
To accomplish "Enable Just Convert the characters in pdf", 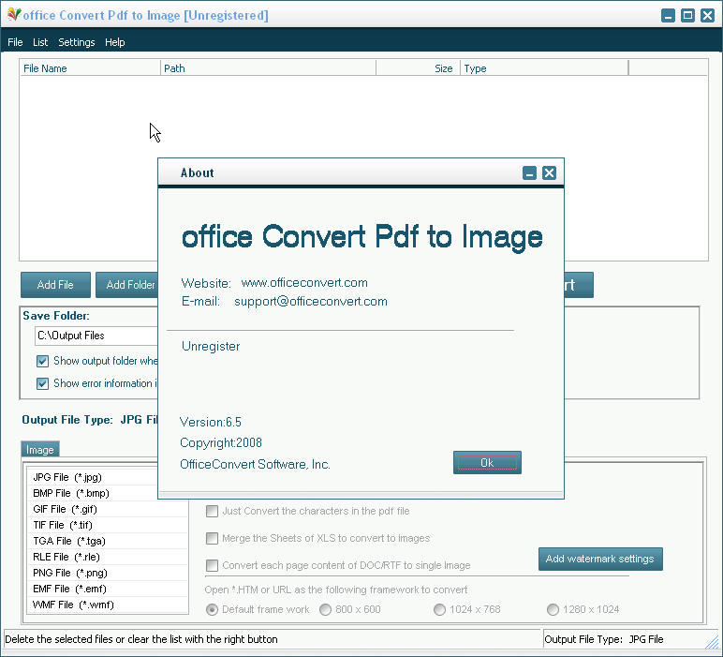I will click(x=212, y=511).
